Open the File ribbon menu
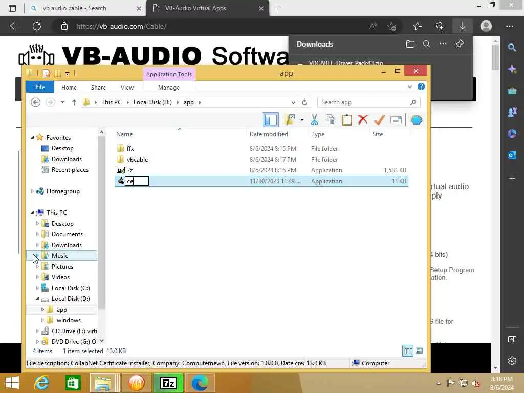The image size is (524, 393). click(40, 87)
